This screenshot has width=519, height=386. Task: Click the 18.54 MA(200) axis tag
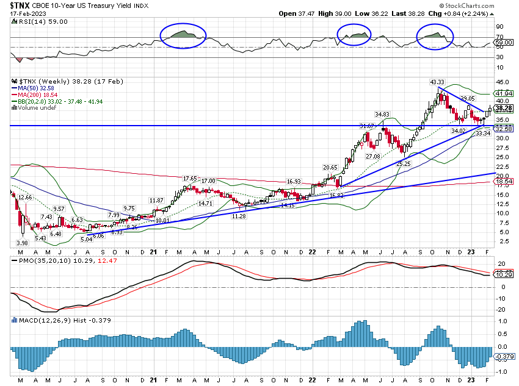tap(504, 182)
